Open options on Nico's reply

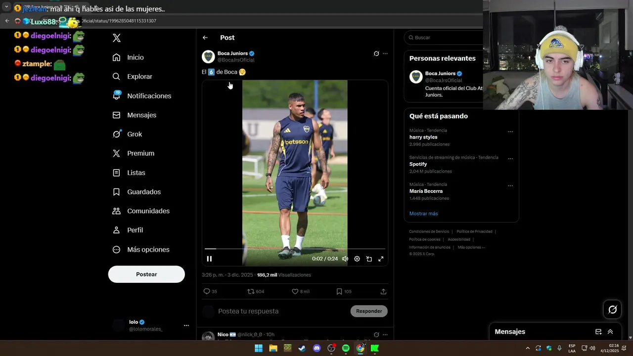click(x=385, y=335)
